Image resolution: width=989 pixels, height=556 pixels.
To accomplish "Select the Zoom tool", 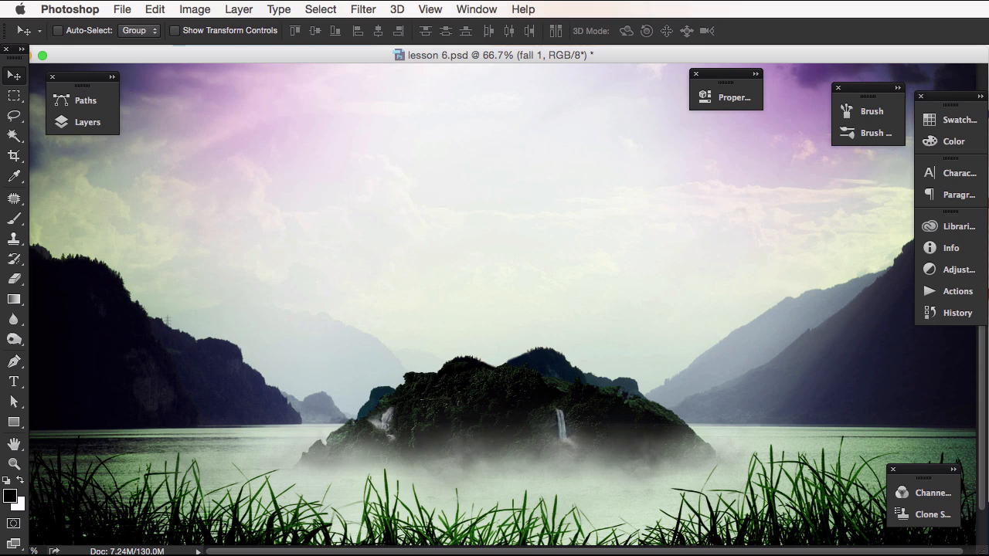I will point(14,463).
